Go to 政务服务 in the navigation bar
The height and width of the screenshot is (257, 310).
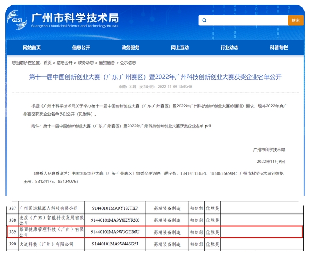130,47
